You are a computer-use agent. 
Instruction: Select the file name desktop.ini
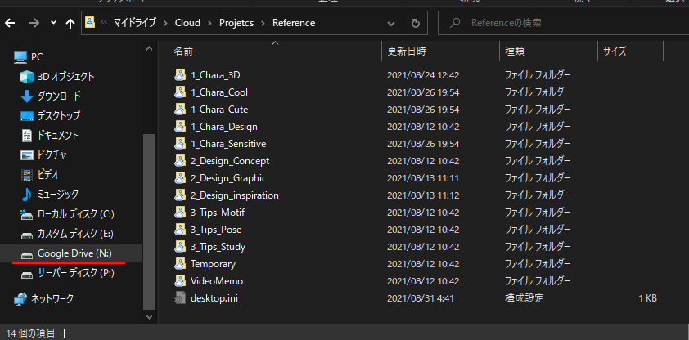[214, 298]
